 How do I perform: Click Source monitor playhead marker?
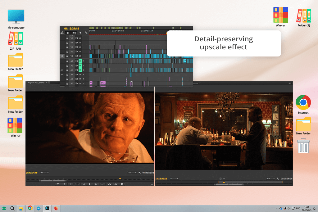pos(224,183)
